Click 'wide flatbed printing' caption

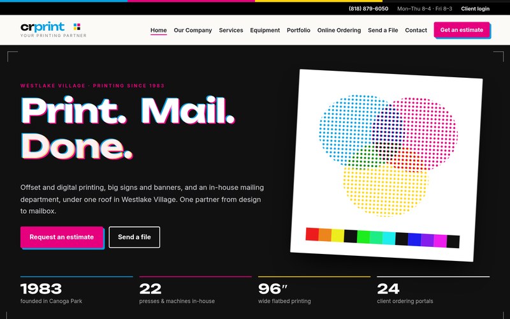point(284,301)
